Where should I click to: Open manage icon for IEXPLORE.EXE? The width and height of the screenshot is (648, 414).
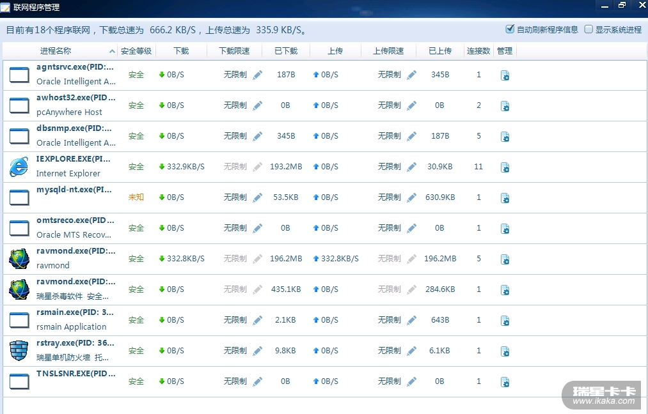pyautogui.click(x=505, y=167)
